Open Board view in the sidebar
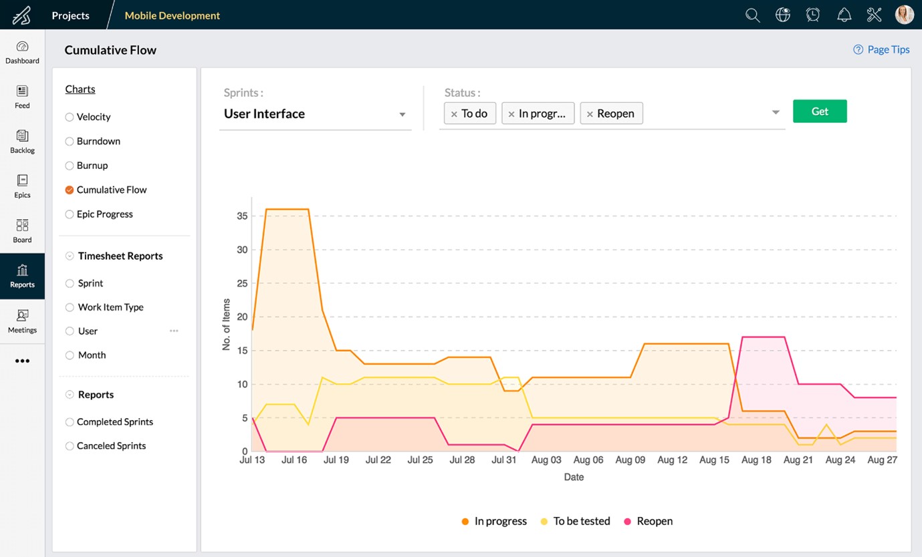The image size is (922, 557). pos(22,231)
